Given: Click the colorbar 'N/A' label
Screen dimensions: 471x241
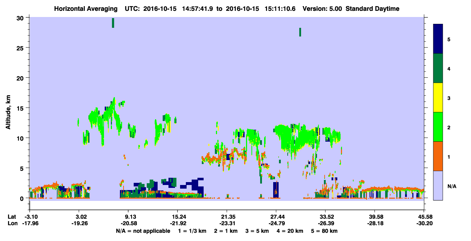Looking at the screenshot, I should pos(451,186).
